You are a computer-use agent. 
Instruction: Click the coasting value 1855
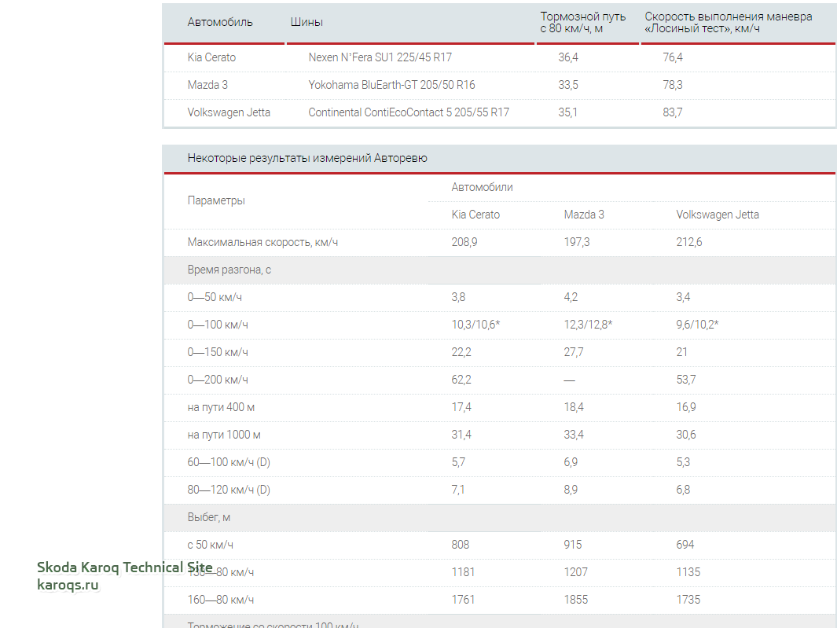(x=575, y=600)
